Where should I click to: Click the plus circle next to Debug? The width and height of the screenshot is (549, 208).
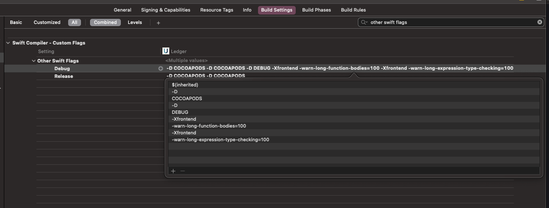click(161, 68)
